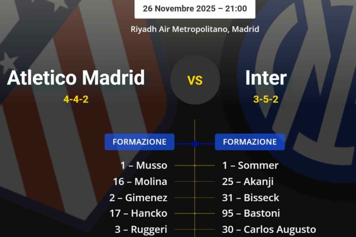The image size is (356, 237).
Task: Click the yellow VS circle badge
Action: tap(195, 80)
